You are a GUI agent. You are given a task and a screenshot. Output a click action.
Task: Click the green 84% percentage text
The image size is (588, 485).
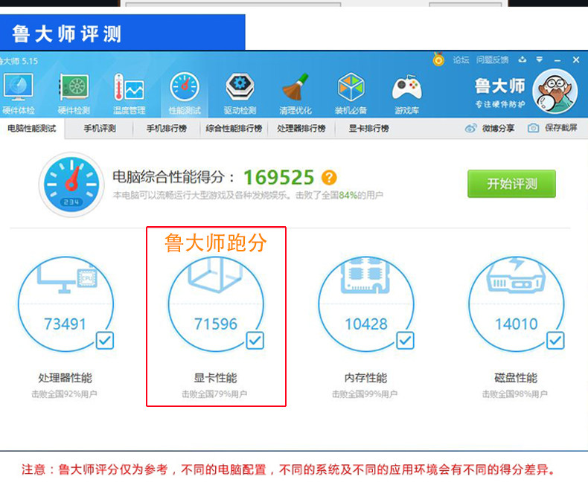348,196
